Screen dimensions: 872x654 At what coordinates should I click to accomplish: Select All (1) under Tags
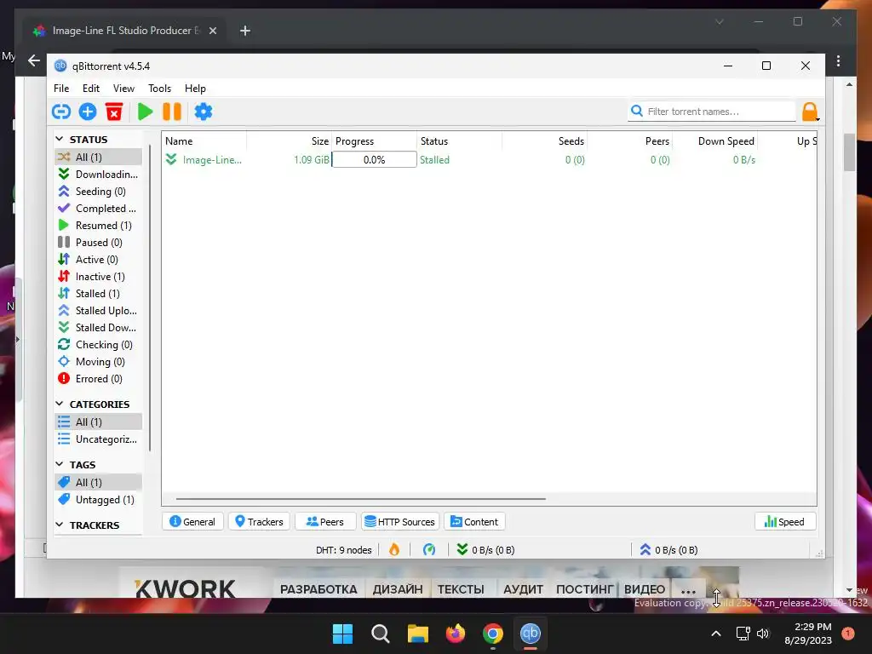click(x=99, y=483)
